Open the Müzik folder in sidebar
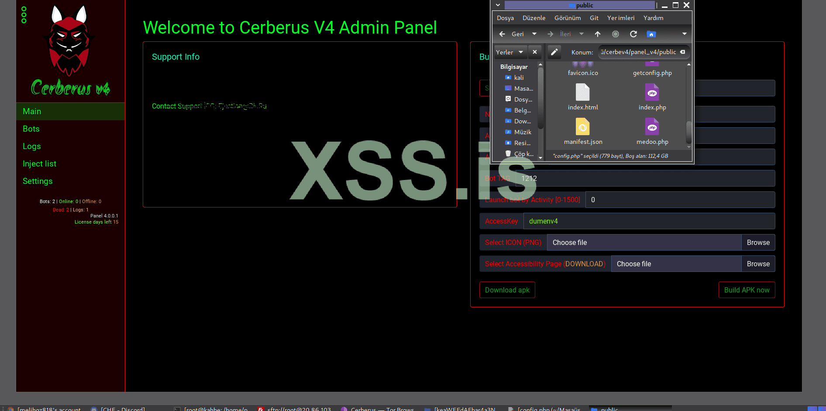Image resolution: width=826 pixels, height=411 pixels. pyautogui.click(x=519, y=132)
